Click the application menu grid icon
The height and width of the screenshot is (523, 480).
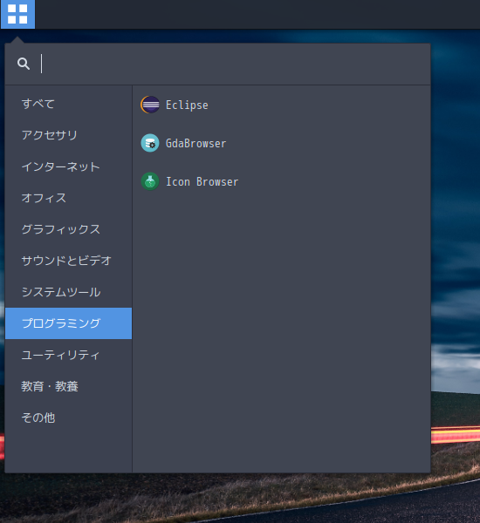[17, 14]
